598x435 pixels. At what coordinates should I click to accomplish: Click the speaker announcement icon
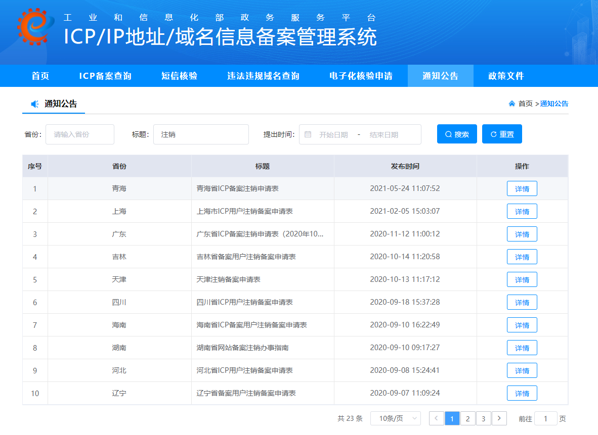click(34, 104)
